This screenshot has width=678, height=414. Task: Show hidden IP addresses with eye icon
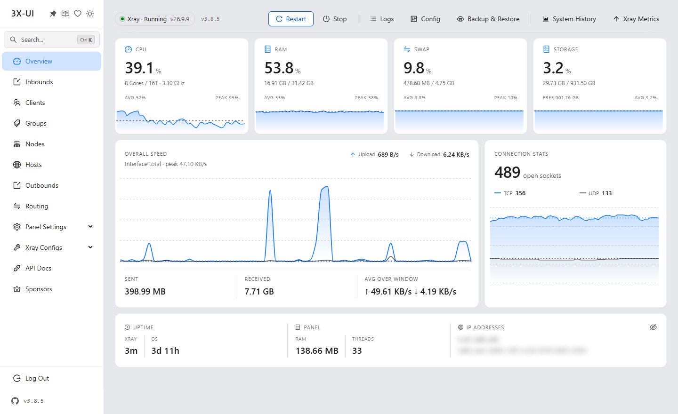click(x=653, y=327)
